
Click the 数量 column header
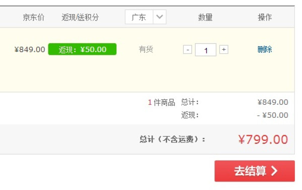pyautogui.click(x=205, y=17)
